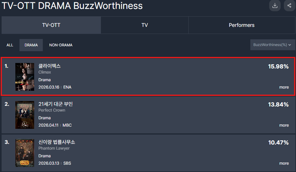Select the NON-DRAMA filter
Screen dimensions: 296x172
(61, 45)
